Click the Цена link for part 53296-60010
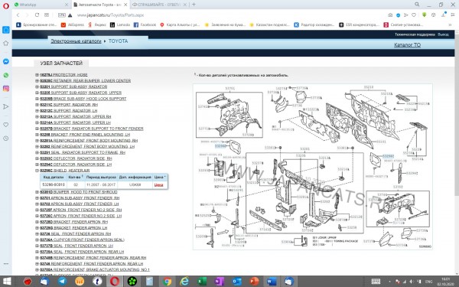Screen dimensions: 459x287 click(158, 184)
